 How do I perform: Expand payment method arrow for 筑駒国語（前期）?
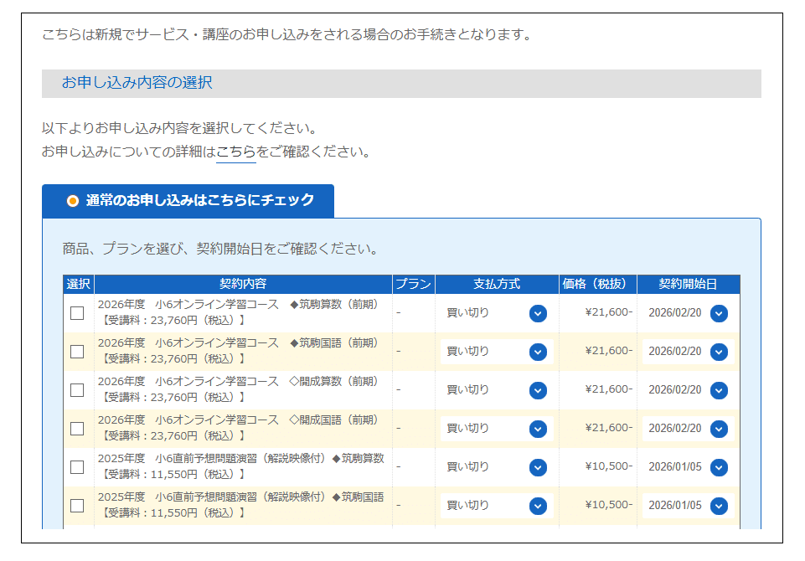pos(538,352)
